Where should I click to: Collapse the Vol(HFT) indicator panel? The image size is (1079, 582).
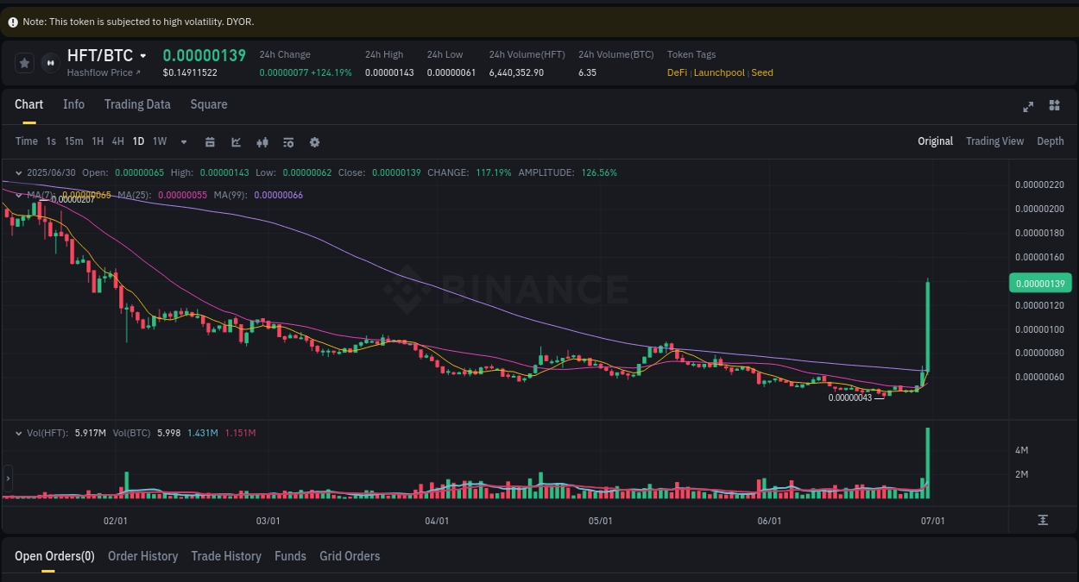[19, 432]
